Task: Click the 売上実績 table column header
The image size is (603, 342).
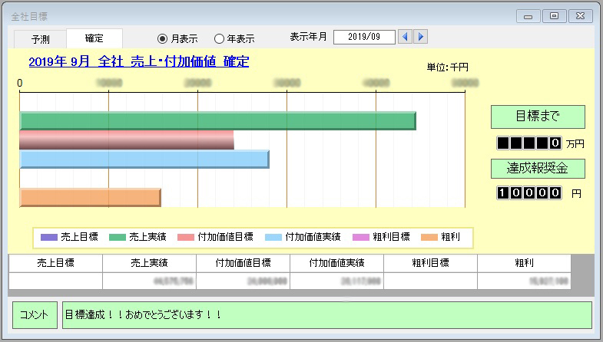Action: (x=149, y=263)
